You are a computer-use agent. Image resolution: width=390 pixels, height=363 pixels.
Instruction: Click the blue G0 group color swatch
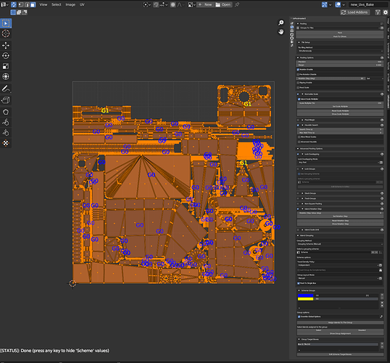(x=305, y=295)
